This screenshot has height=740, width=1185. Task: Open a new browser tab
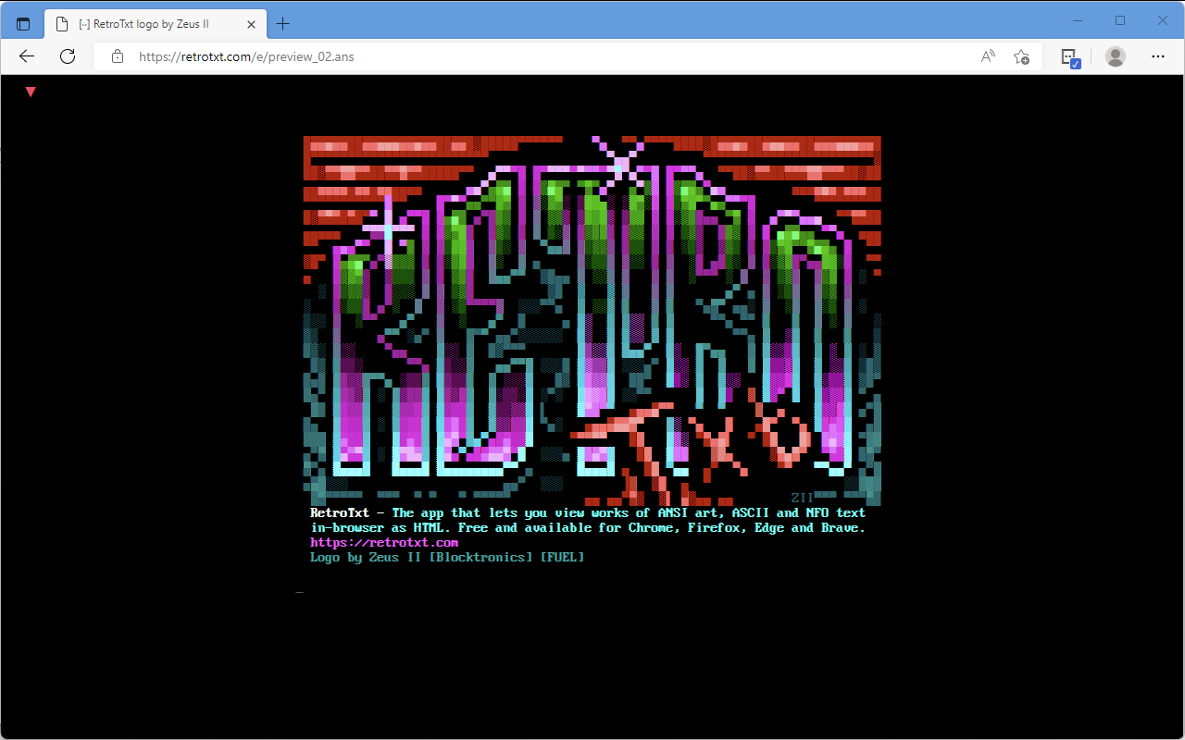[283, 24]
